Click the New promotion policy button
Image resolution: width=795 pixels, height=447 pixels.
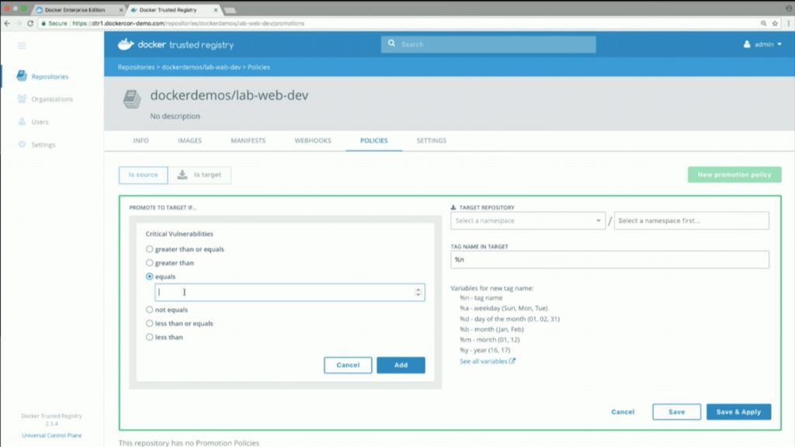(x=734, y=175)
